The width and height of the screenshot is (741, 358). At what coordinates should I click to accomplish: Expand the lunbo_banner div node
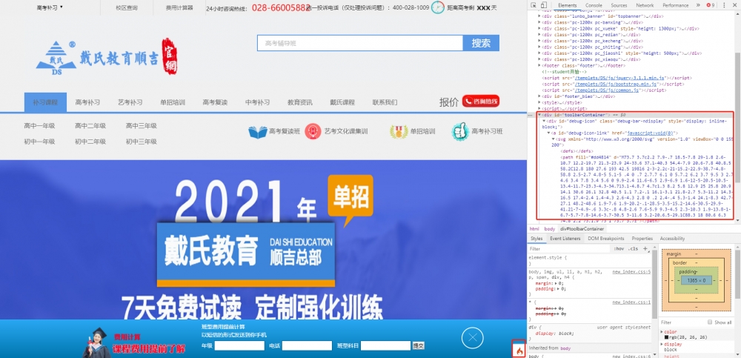coord(540,16)
